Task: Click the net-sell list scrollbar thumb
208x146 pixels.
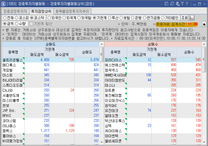Action: click(102, 54)
